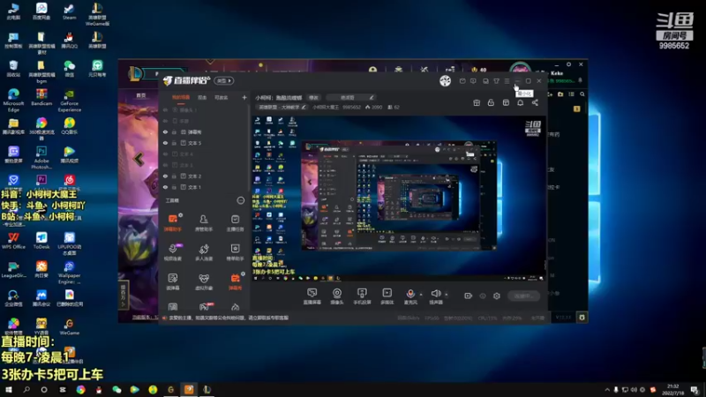Open the 视频连麦 tool icon
Viewport: 706px width, 397px height.
pyautogui.click(x=173, y=252)
